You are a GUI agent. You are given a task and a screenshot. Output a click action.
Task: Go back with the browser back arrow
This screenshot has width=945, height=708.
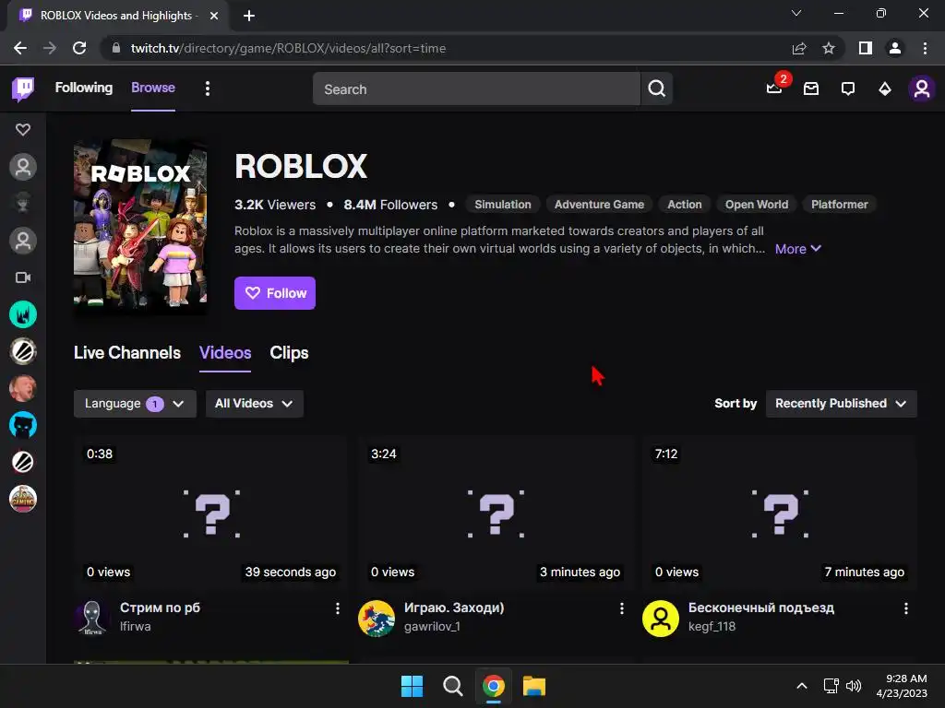coord(20,48)
